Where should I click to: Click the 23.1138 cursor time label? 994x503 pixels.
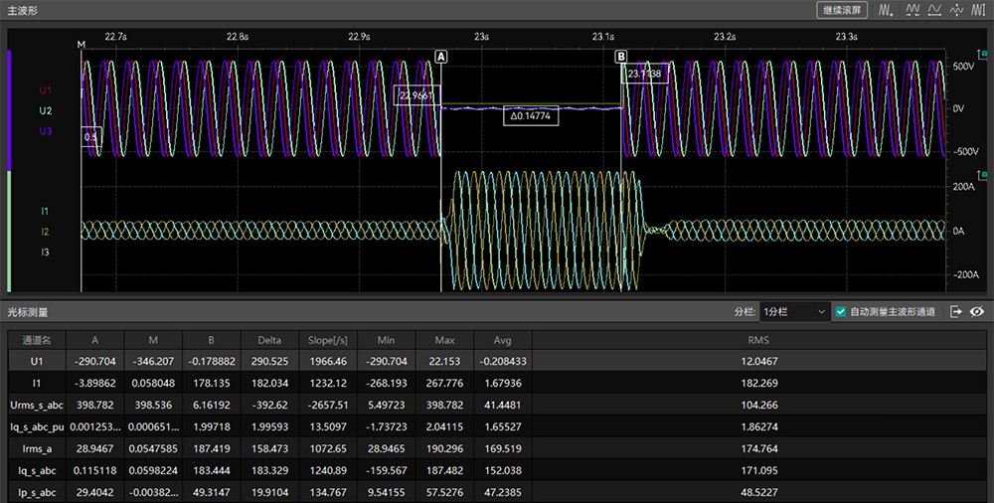[645, 74]
